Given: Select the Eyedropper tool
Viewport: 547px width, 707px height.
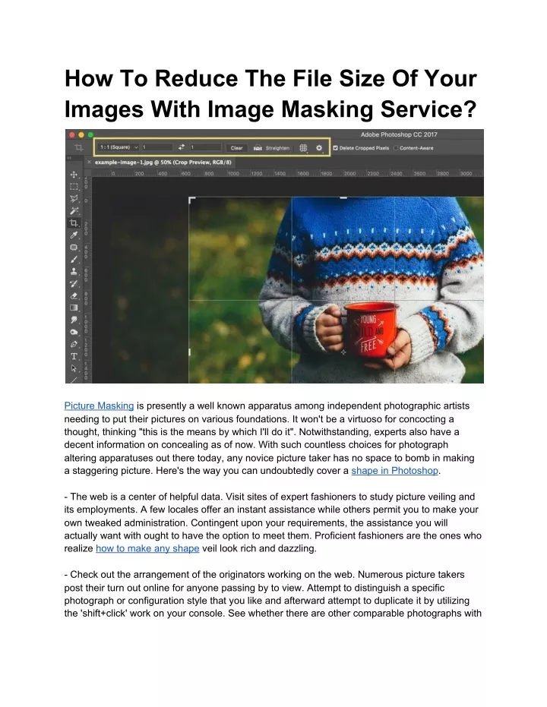Looking at the screenshot, I should point(74,235).
